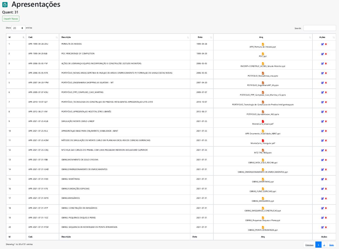Delete row 20 with red X
Image resolution: width=339 pixels, height=249 pixels.
click(x=326, y=227)
